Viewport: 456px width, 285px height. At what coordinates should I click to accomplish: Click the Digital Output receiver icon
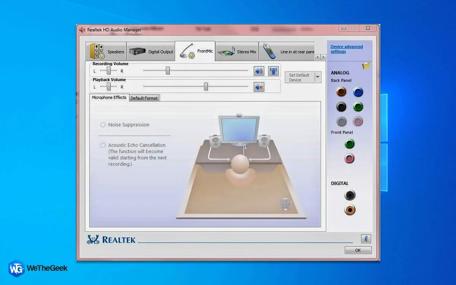(x=138, y=51)
